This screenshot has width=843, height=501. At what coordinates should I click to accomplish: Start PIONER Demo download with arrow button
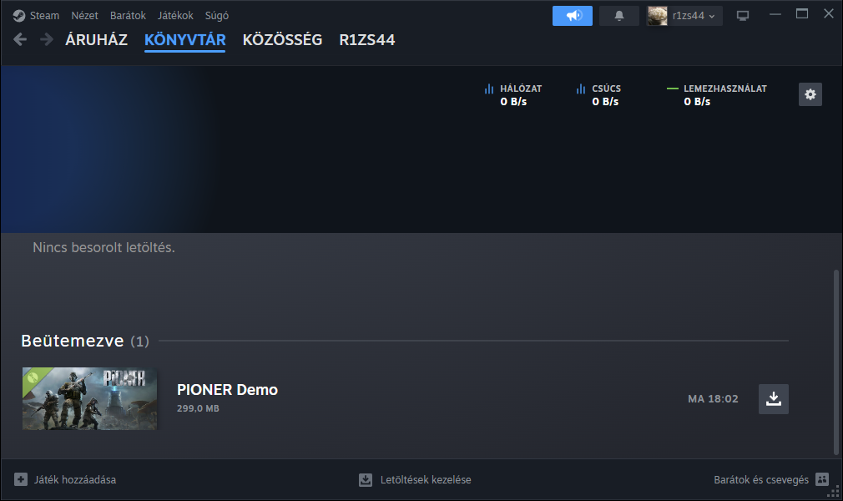point(774,399)
